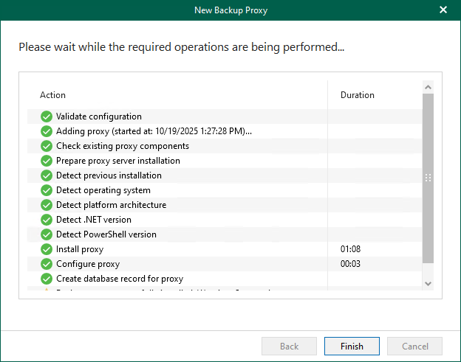Click the scroll down arrow in log list
This screenshot has width=461, height=362.
[428, 283]
